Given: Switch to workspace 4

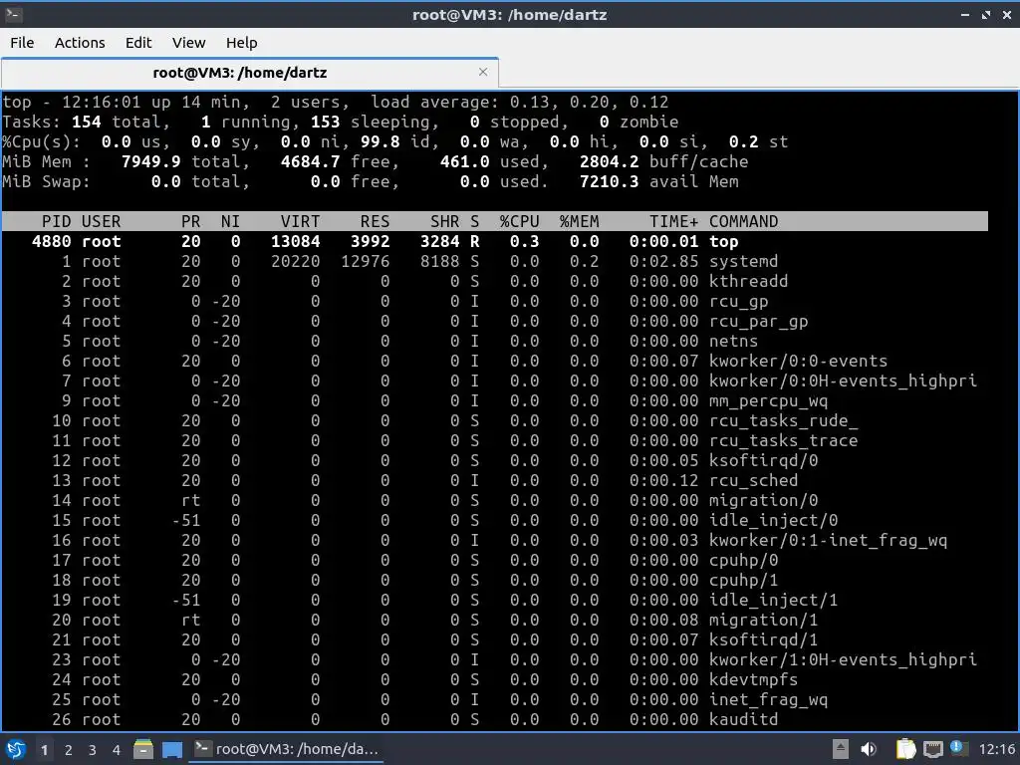Looking at the screenshot, I should click(116, 750).
